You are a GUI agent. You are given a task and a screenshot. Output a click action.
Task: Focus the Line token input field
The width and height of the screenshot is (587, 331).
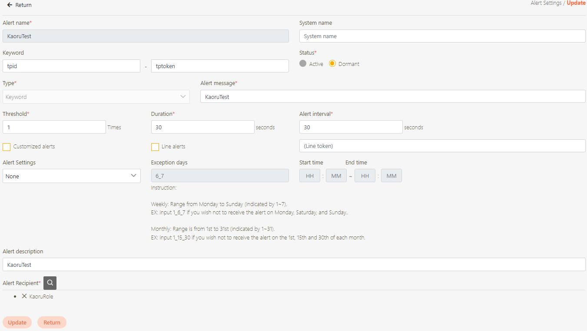pyautogui.click(x=442, y=146)
